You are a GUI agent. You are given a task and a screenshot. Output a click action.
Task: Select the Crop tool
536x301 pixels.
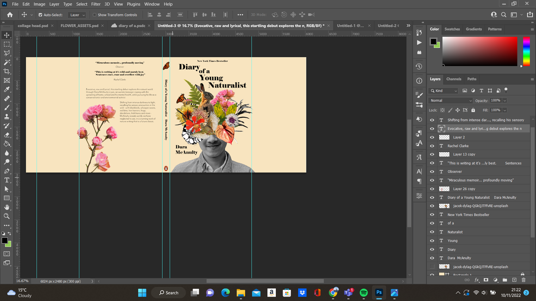click(7, 71)
